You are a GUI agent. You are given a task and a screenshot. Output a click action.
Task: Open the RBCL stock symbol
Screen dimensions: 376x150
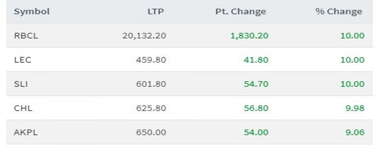point(26,36)
